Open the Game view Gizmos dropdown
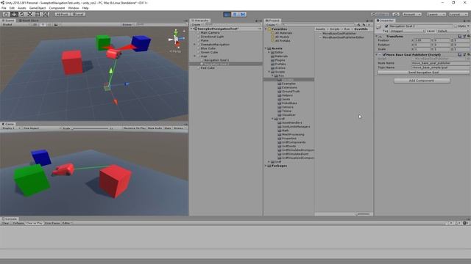Image resolution: width=471 pixels, height=264 pixels. click(x=180, y=128)
